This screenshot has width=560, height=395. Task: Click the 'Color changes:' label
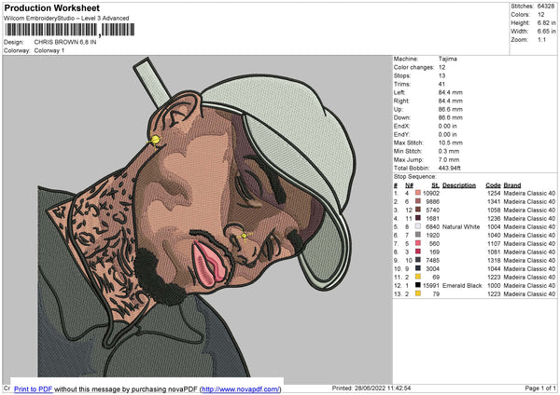pos(413,67)
